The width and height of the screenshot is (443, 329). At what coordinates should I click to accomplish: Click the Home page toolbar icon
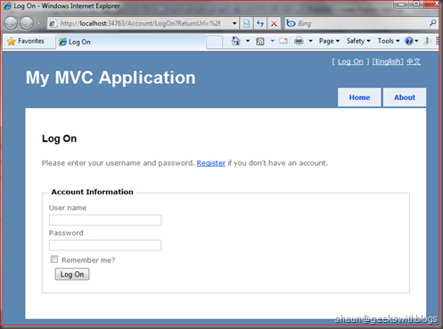click(236, 41)
